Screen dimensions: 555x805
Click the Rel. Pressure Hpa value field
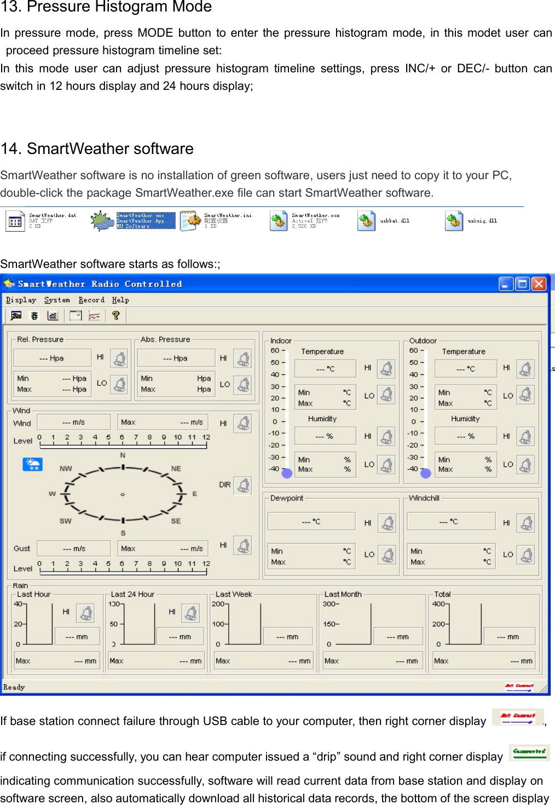click(x=52, y=358)
